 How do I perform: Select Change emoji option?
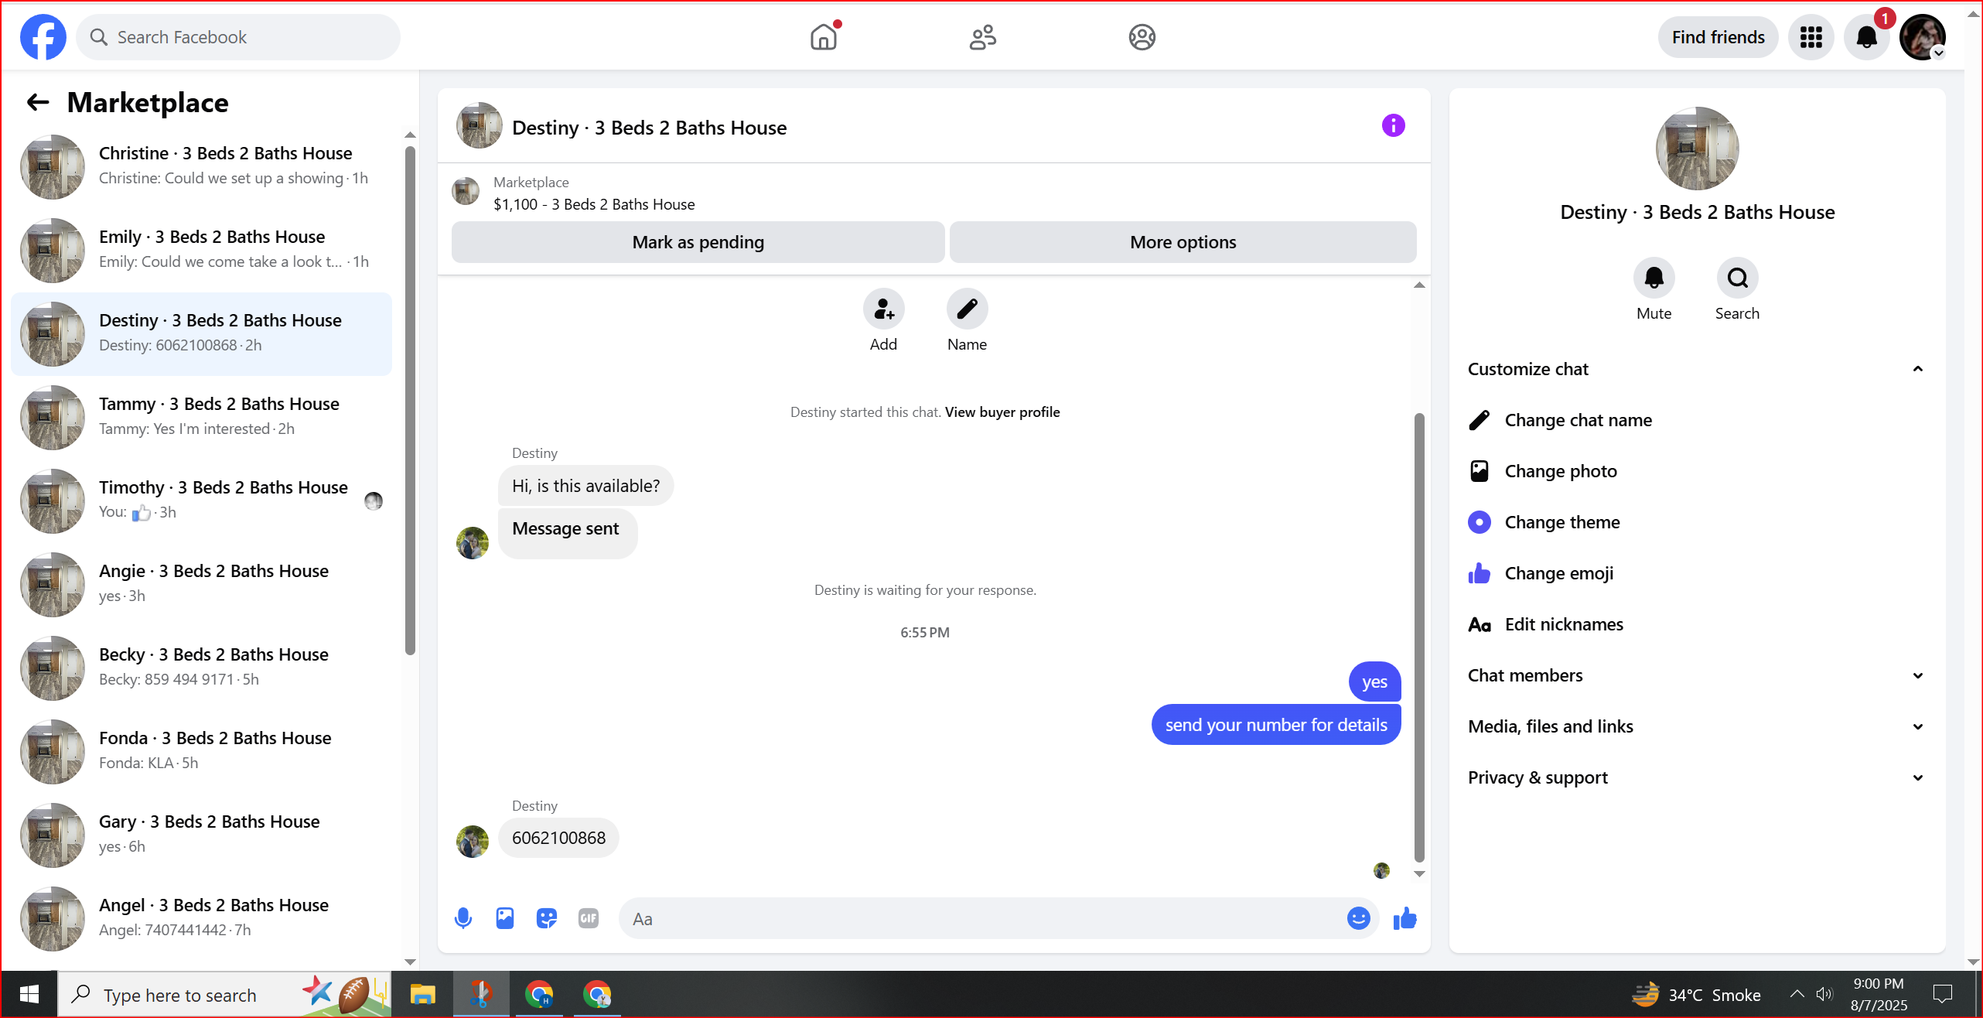[x=1697, y=573]
